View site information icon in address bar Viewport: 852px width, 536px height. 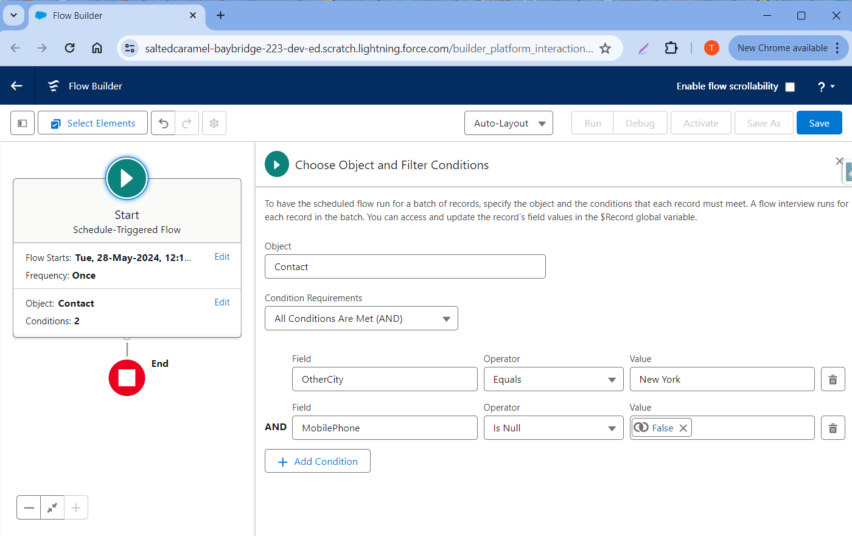[130, 48]
